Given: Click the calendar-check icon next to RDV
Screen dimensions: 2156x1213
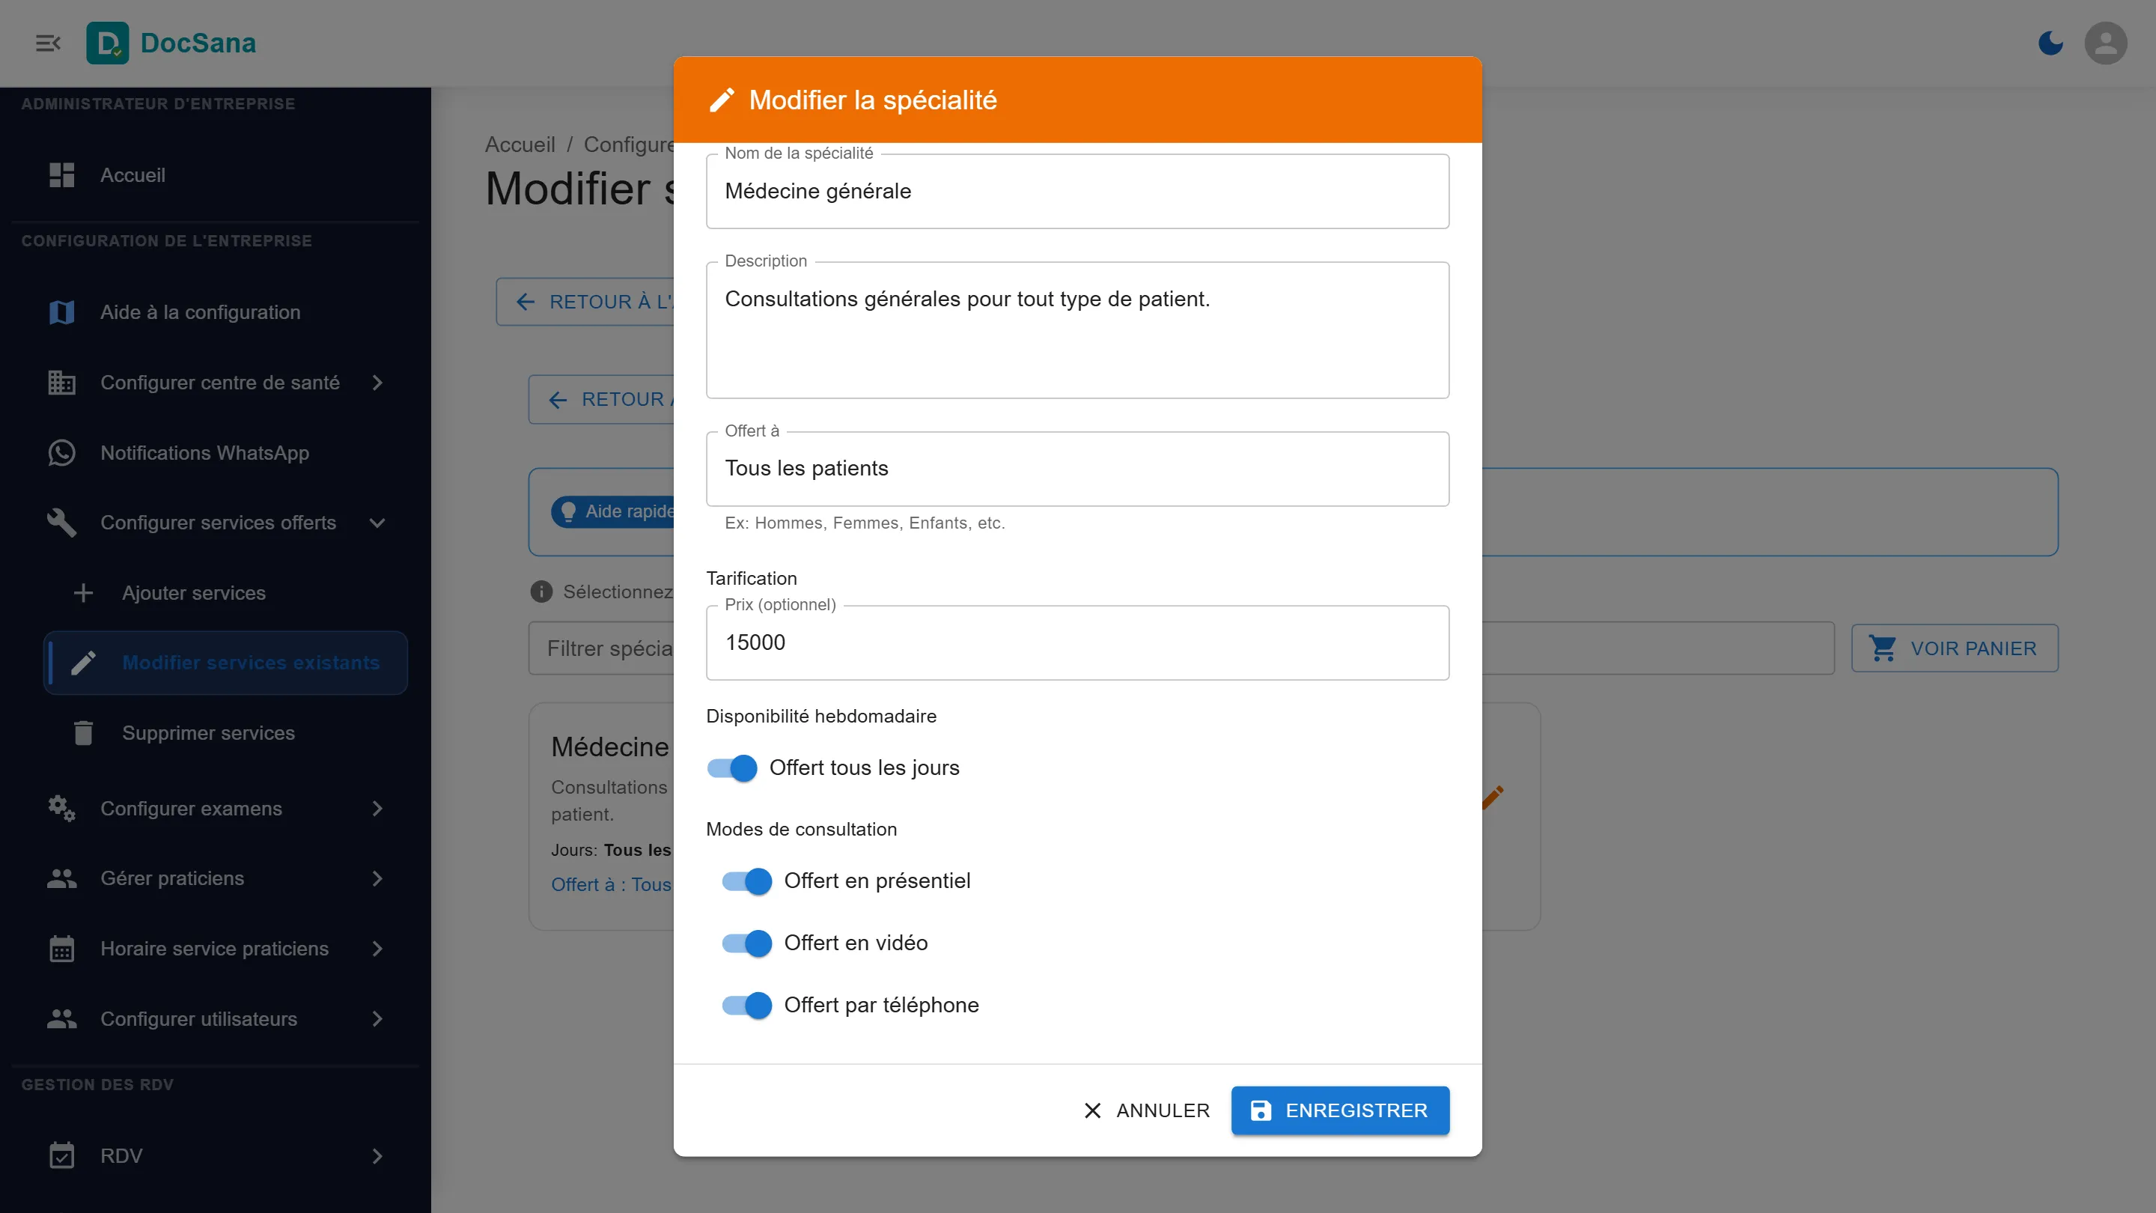Looking at the screenshot, I should pos(62,1155).
